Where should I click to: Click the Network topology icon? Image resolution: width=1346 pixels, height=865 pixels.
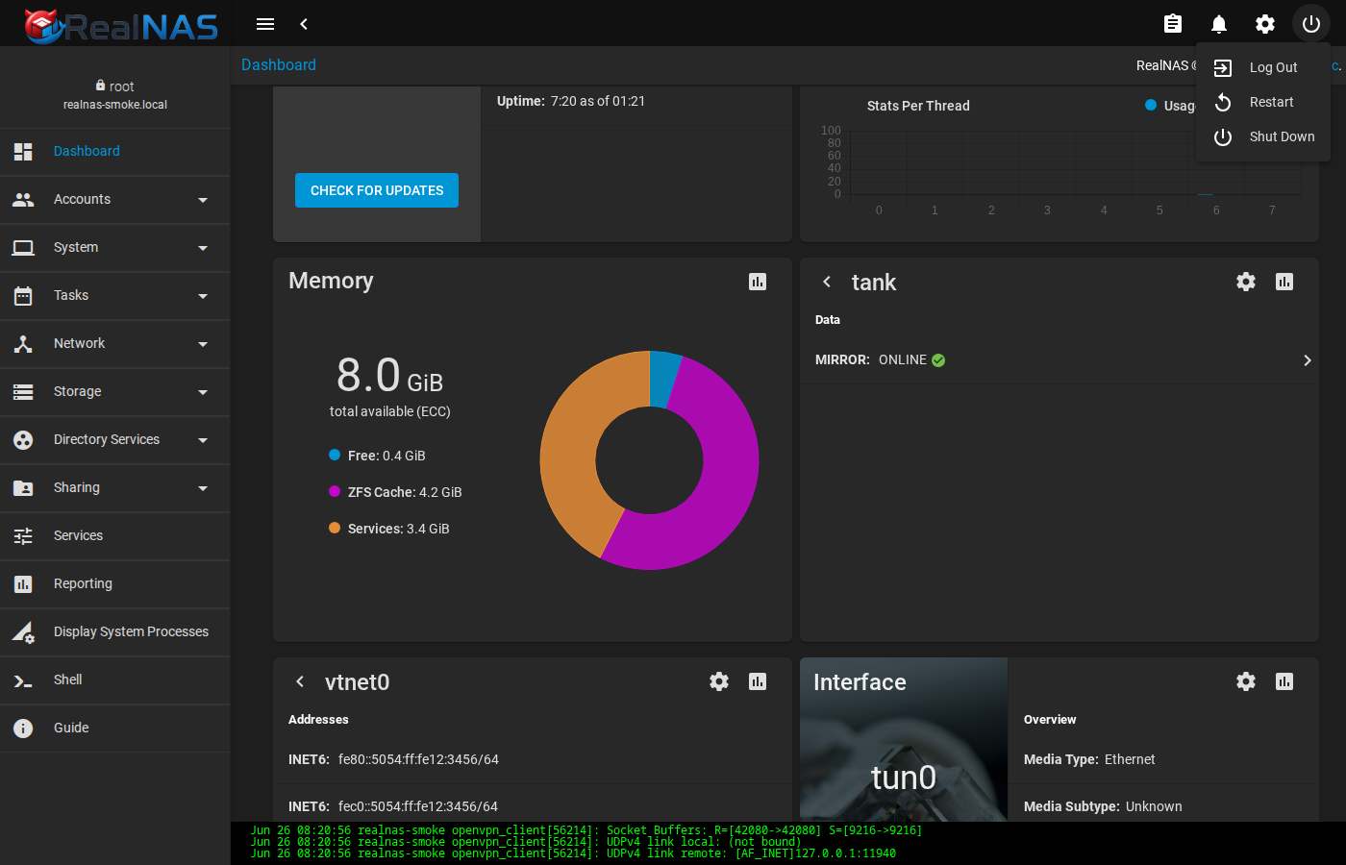pos(23,343)
